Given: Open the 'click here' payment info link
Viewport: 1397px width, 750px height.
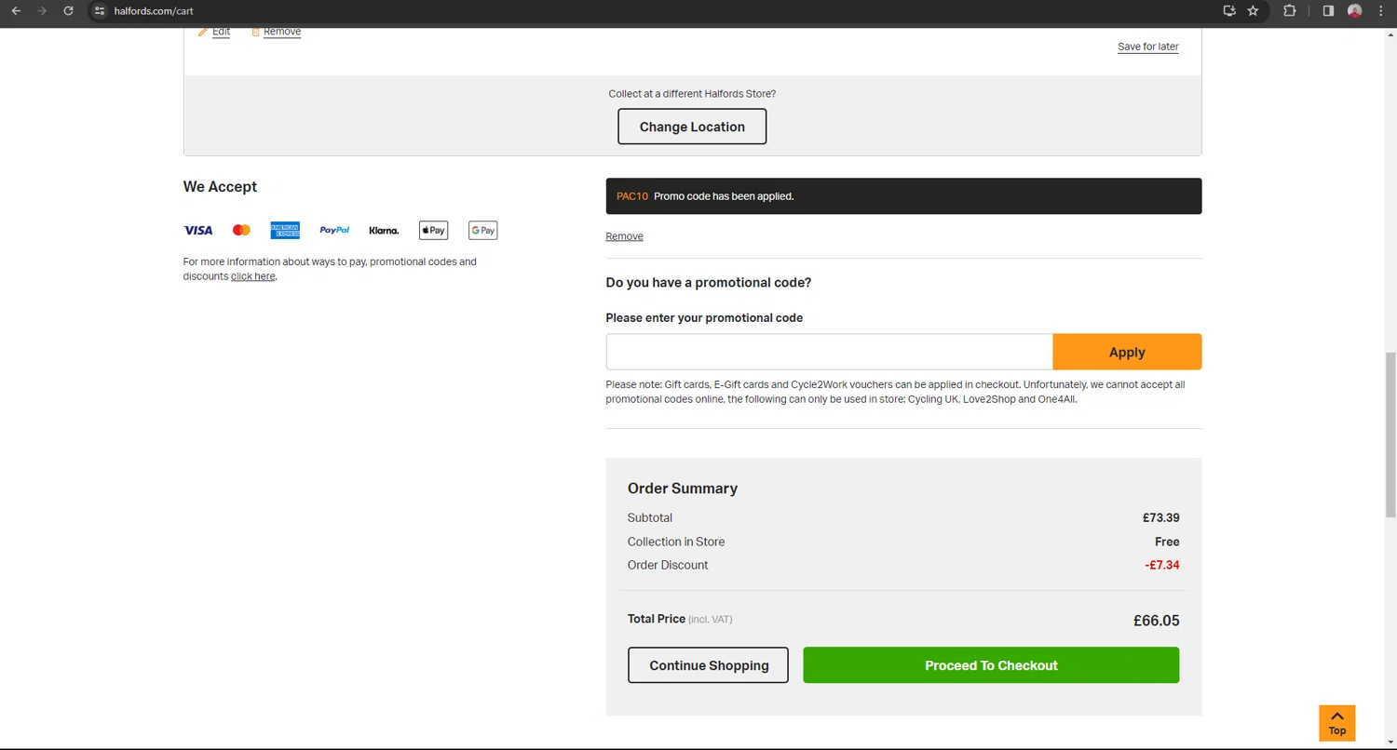Looking at the screenshot, I should [x=253, y=276].
